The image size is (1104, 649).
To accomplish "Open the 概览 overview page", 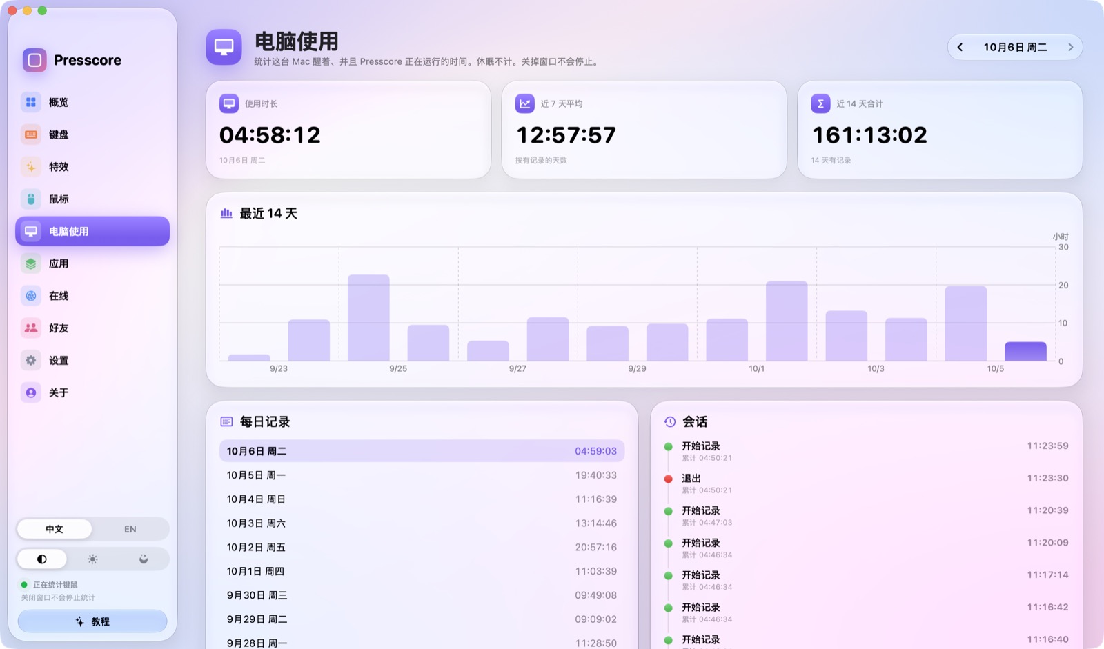I will click(x=92, y=102).
